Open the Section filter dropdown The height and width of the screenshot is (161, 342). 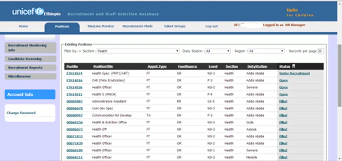tap(138, 51)
